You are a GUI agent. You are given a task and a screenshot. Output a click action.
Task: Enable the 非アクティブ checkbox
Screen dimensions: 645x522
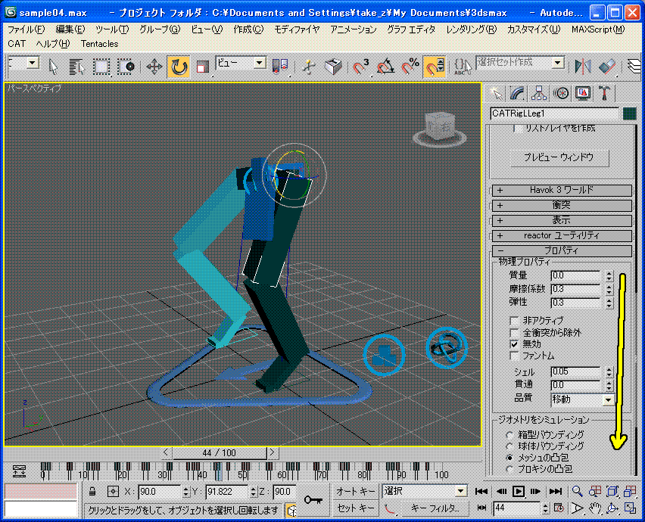tap(515, 321)
